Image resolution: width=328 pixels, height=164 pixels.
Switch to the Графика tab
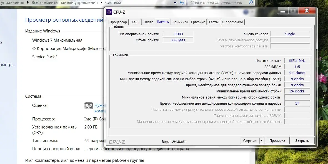(198, 22)
